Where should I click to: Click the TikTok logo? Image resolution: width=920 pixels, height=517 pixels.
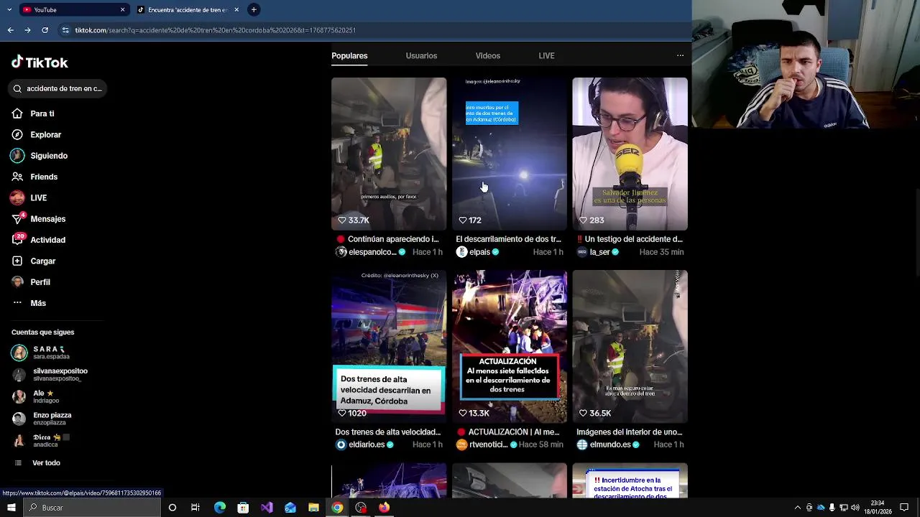40,62
